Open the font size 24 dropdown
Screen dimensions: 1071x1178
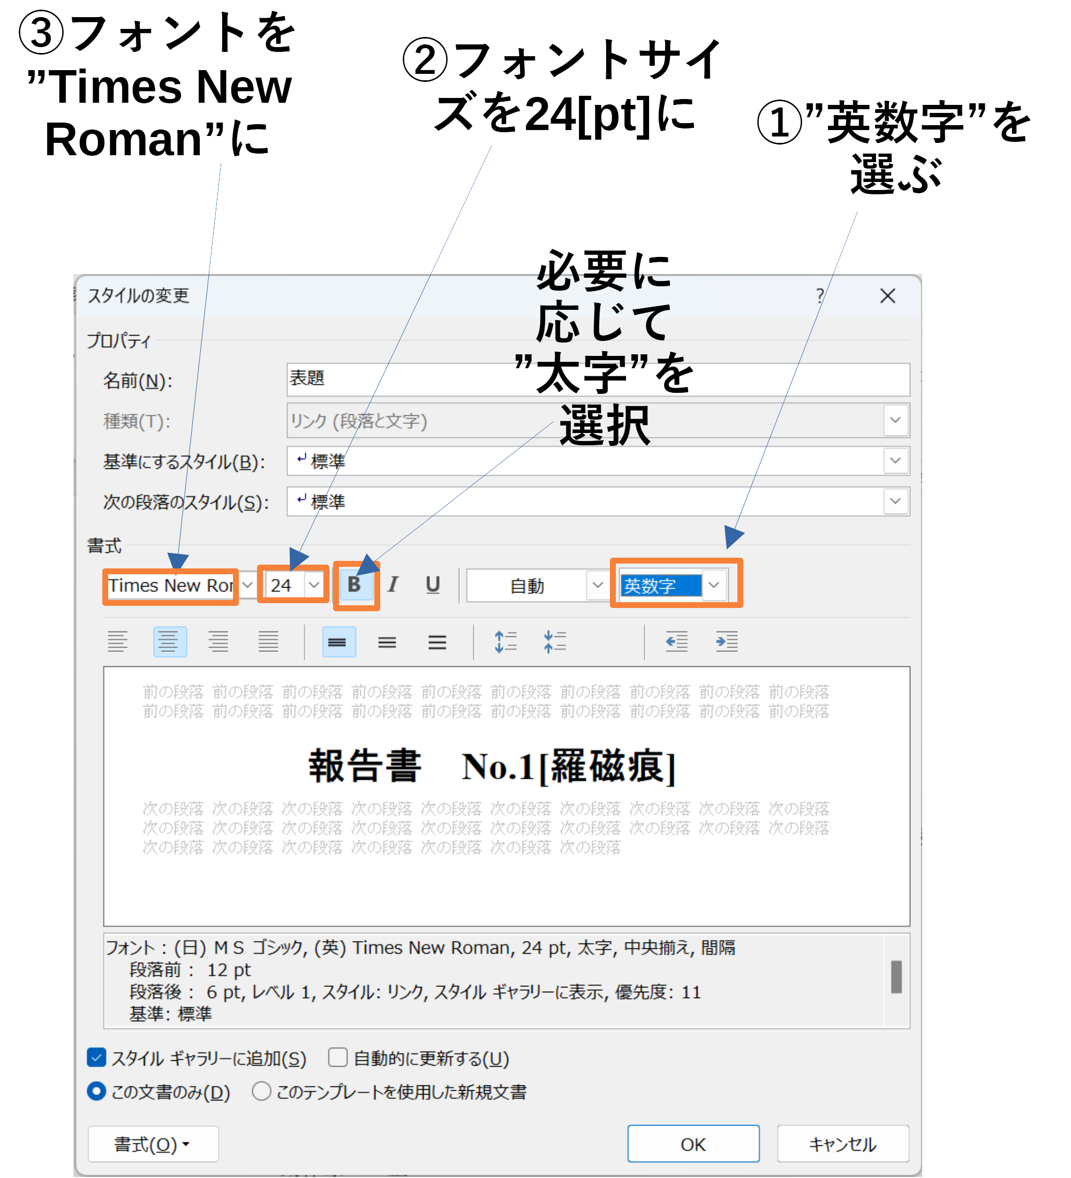(314, 585)
